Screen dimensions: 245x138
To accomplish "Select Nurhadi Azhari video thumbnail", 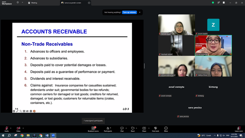I will coord(176,45).
